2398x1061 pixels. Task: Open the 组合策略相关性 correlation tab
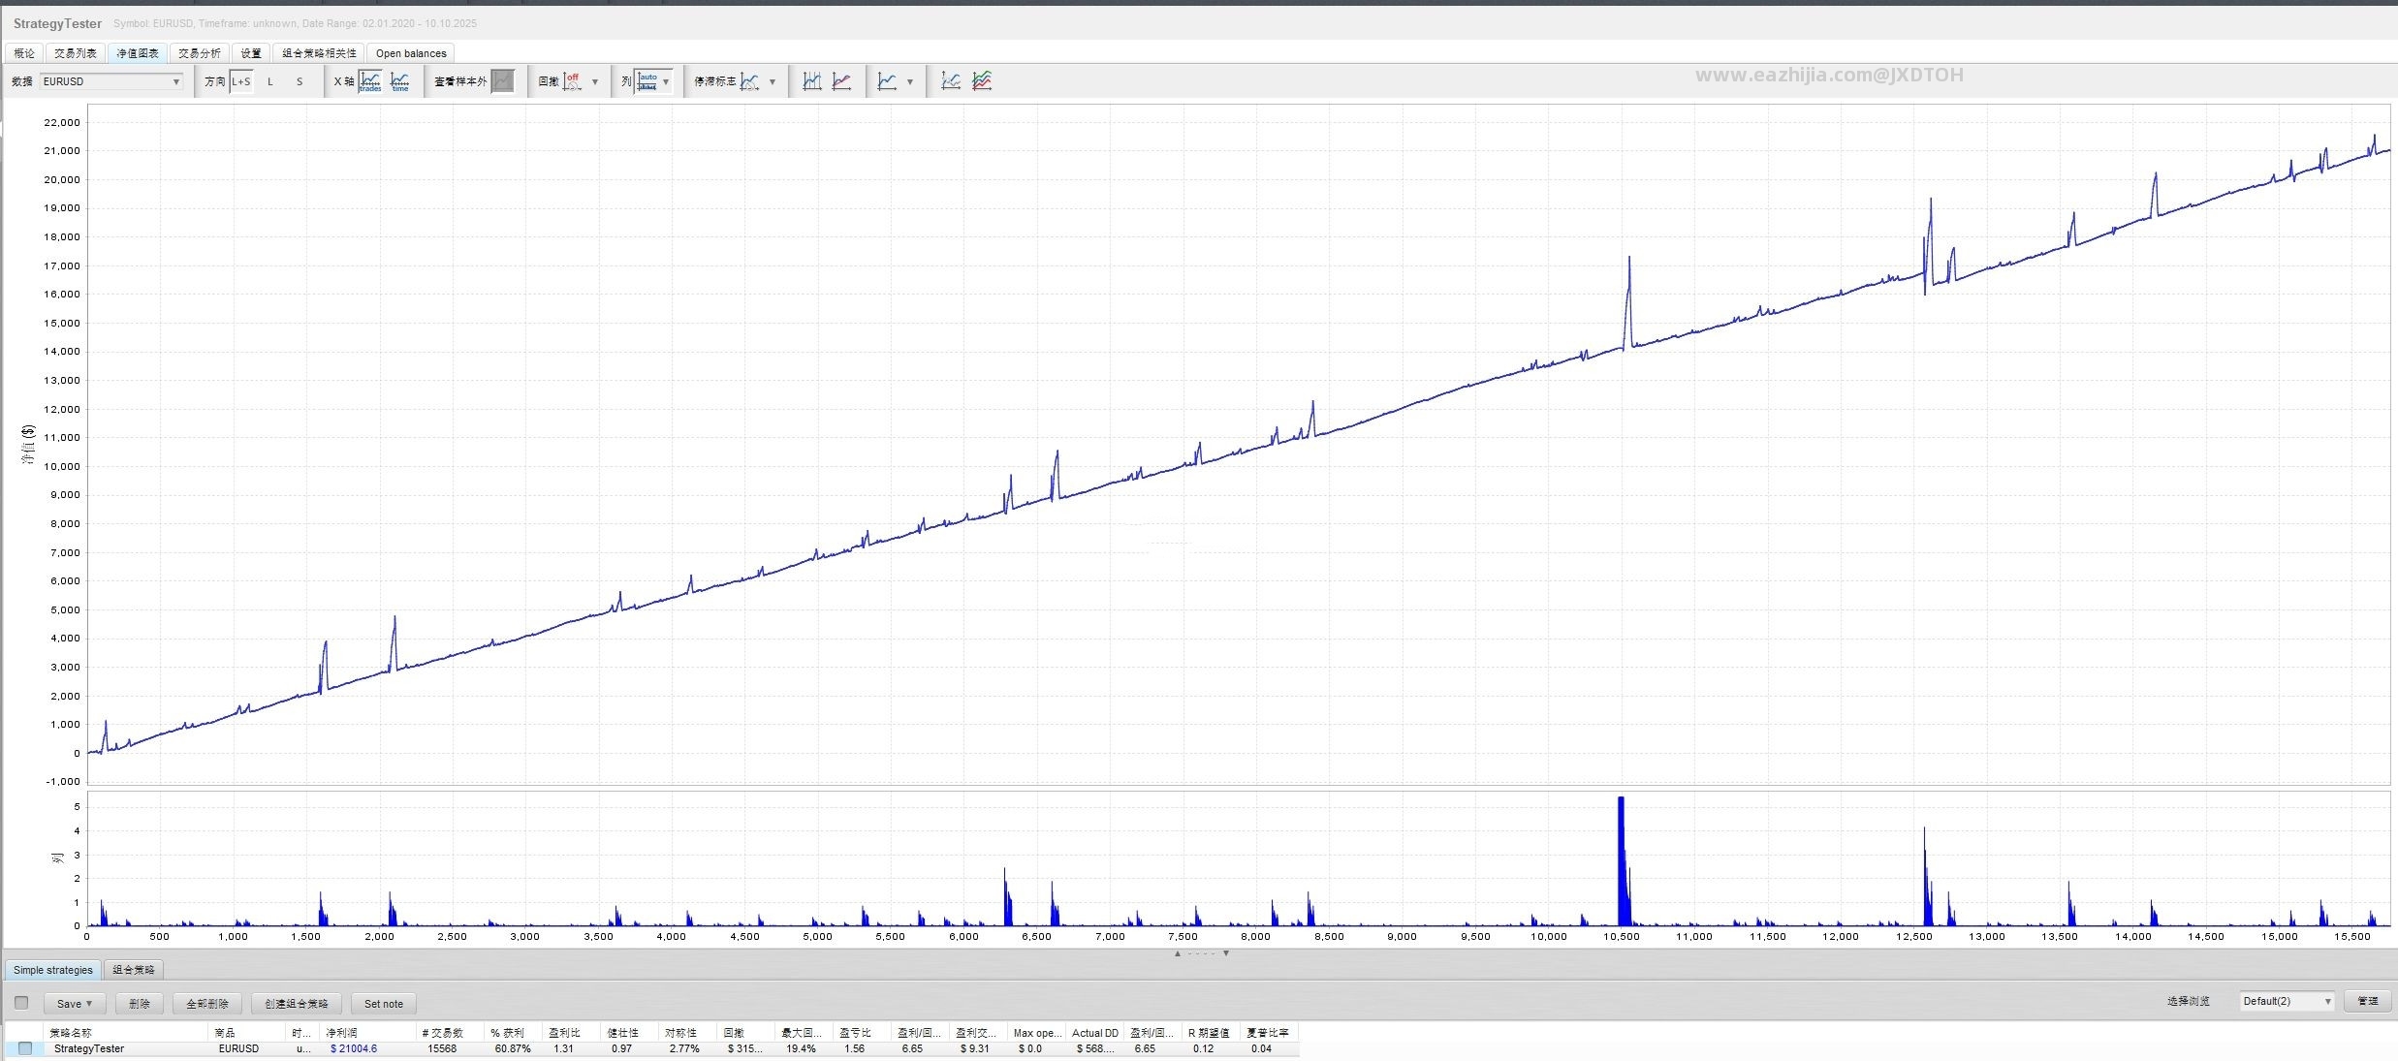(x=319, y=53)
